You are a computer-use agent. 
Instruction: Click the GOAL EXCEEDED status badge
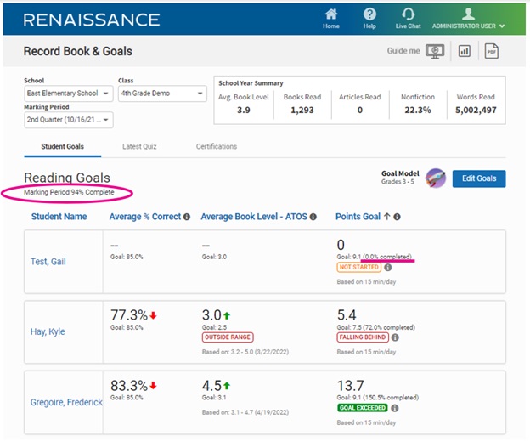(x=363, y=408)
